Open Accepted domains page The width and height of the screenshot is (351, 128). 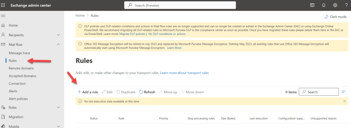click(22, 76)
